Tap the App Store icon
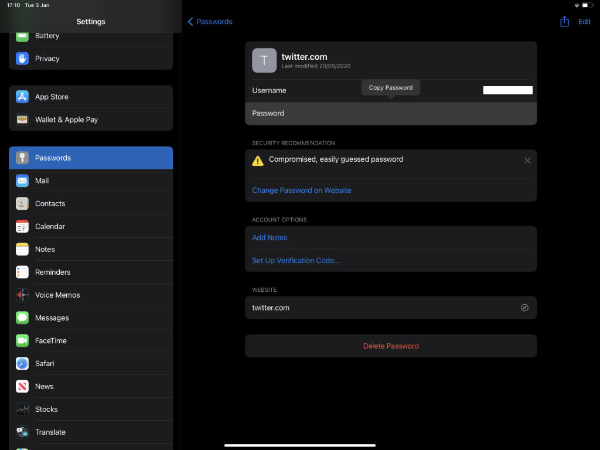Viewport: 600px width, 450px height. tap(22, 97)
